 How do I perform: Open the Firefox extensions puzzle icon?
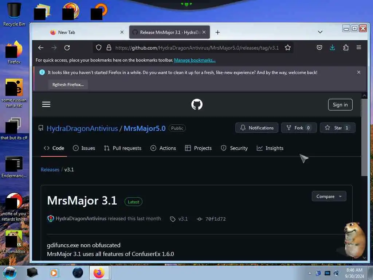346,48
